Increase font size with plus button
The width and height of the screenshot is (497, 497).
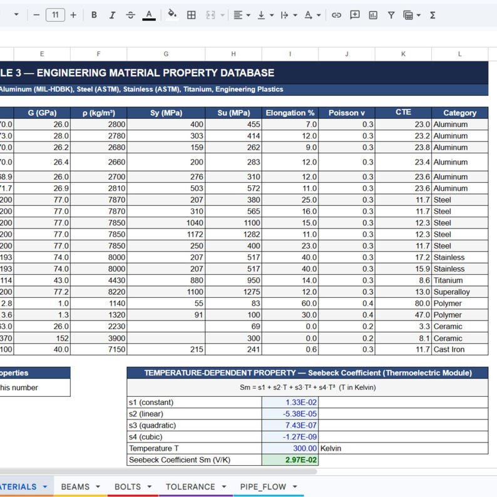pyautogui.click(x=73, y=15)
